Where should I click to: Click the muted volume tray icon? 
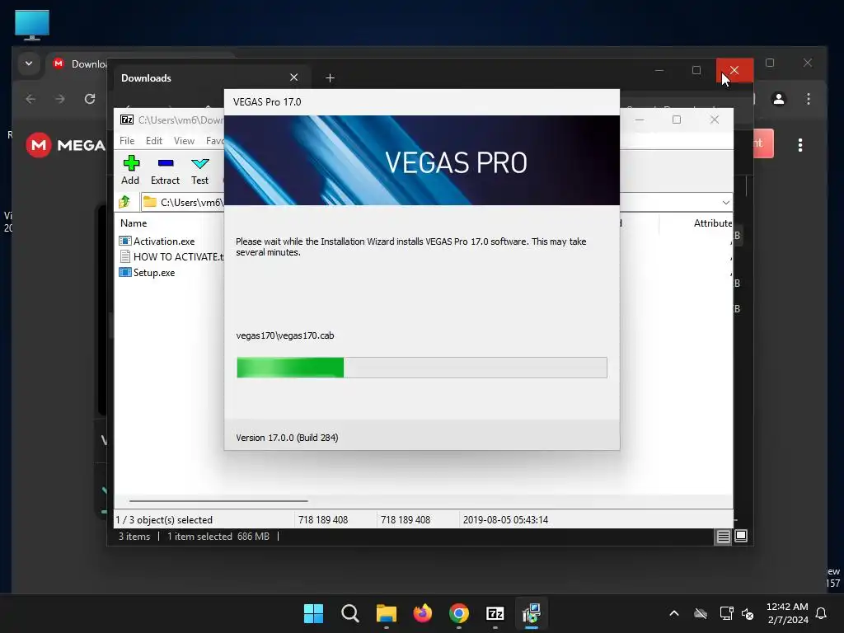(x=748, y=613)
